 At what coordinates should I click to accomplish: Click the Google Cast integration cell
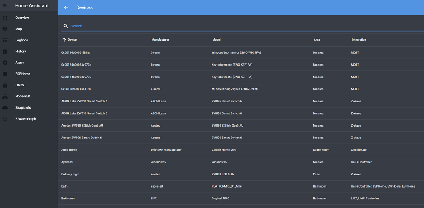point(359,150)
